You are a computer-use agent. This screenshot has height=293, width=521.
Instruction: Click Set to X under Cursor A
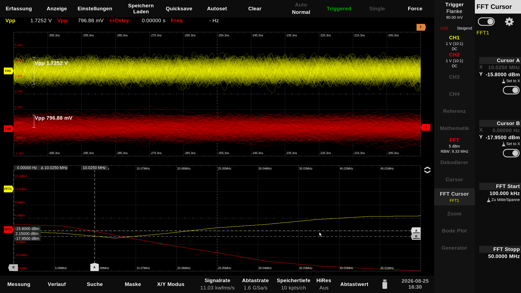pyautogui.click(x=511, y=81)
